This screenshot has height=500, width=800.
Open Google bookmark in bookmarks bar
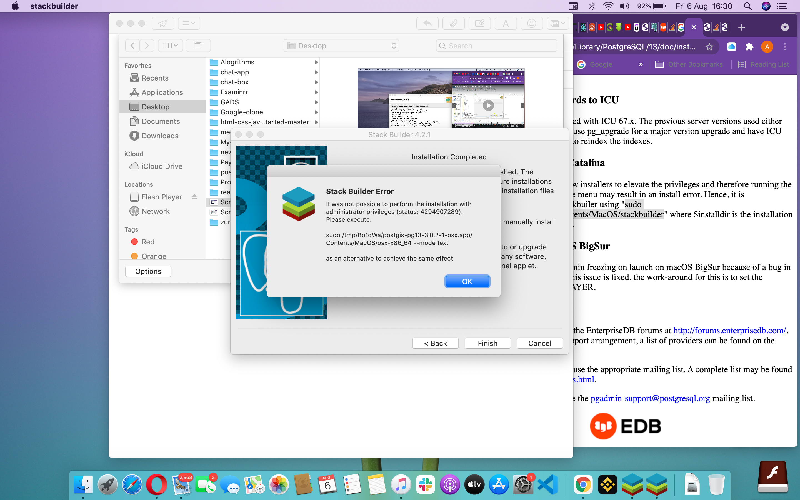(x=595, y=64)
